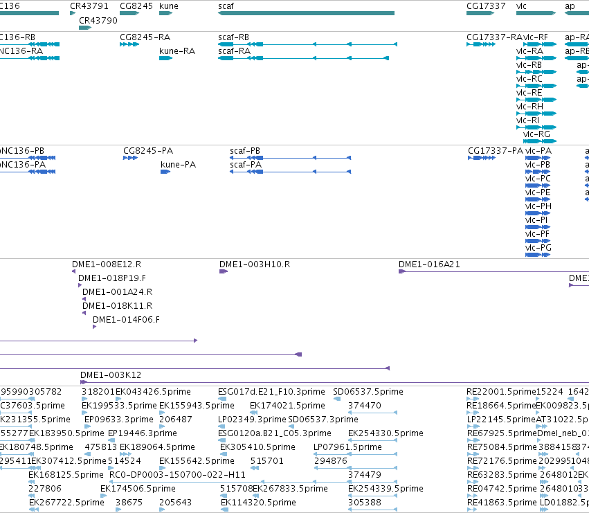The height and width of the screenshot is (513, 589).
Task: Select the RE18664.5prime EST
Action: pyautogui.click(x=473, y=413)
